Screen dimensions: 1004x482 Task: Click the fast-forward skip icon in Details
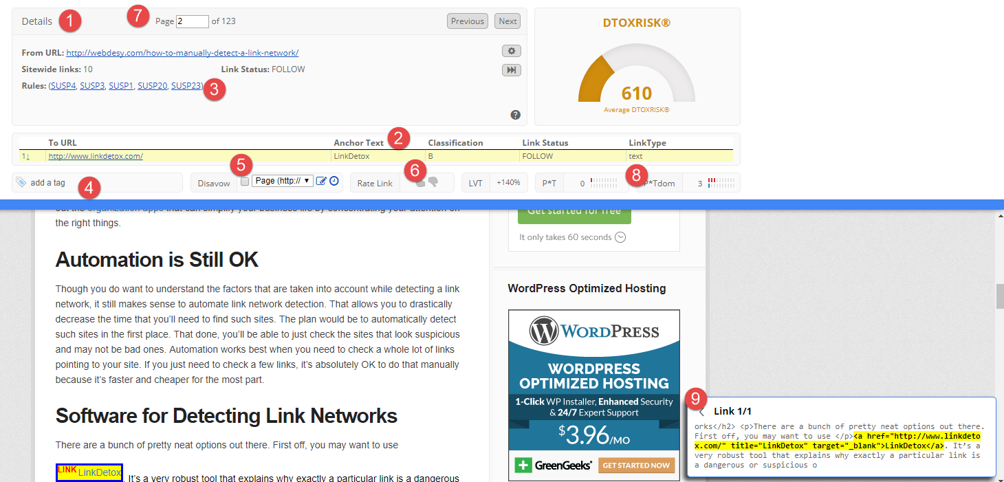point(512,70)
